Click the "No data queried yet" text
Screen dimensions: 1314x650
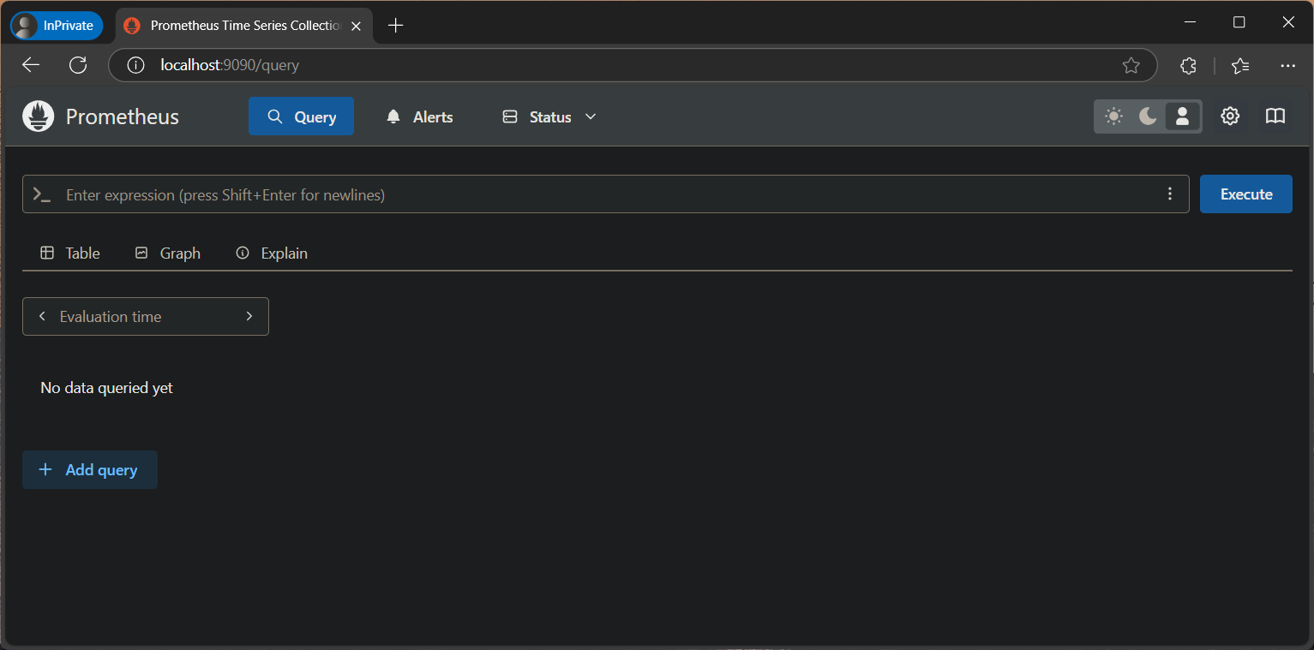click(106, 388)
